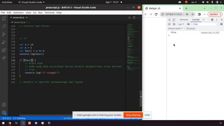Open a new Chrome tab
The height and width of the screenshot is (126, 224).
186,8
